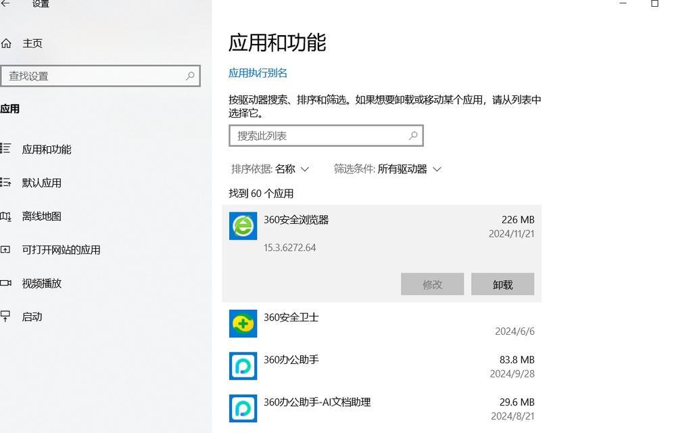Click the 360办公助手-AI文档助理 app icon
The image size is (676, 433).
coord(243,408)
